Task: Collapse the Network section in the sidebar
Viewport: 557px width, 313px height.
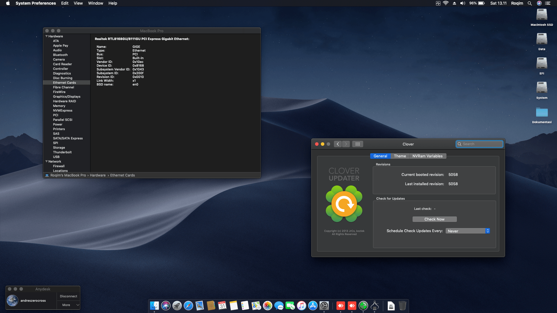Action: 46,161
